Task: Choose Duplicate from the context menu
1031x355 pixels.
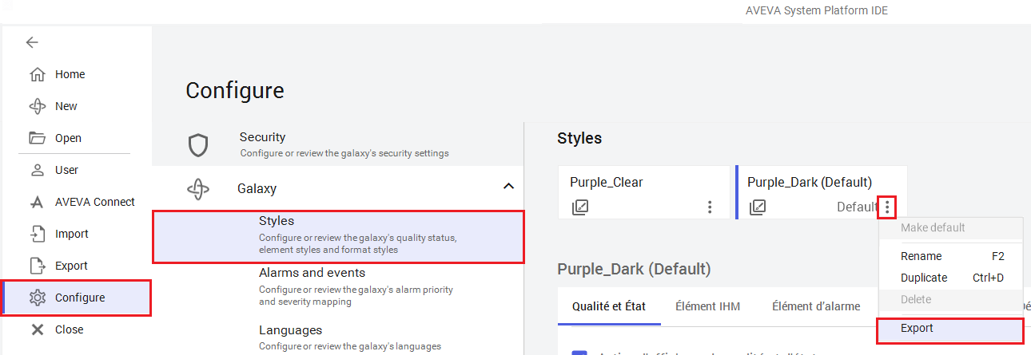Action: click(924, 278)
